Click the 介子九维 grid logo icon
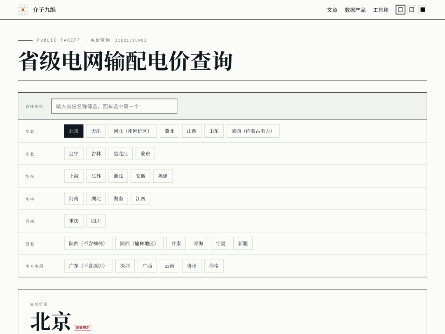 point(23,9)
